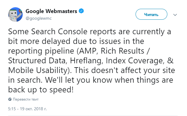Click 'Mobile Usability' in the tweet
The image size is (187, 116).
pyautogui.click(x=38, y=70)
